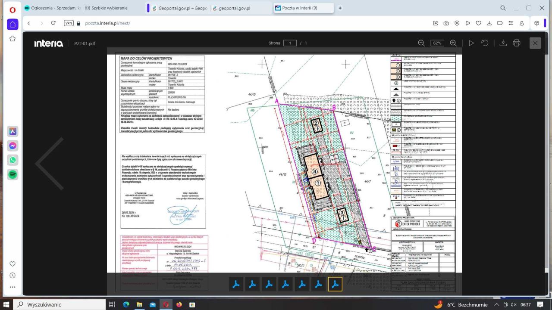Zoom in on the PDF document
The width and height of the screenshot is (552, 310).
click(x=453, y=43)
